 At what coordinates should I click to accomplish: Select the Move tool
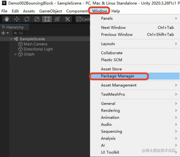tap(17, 19)
